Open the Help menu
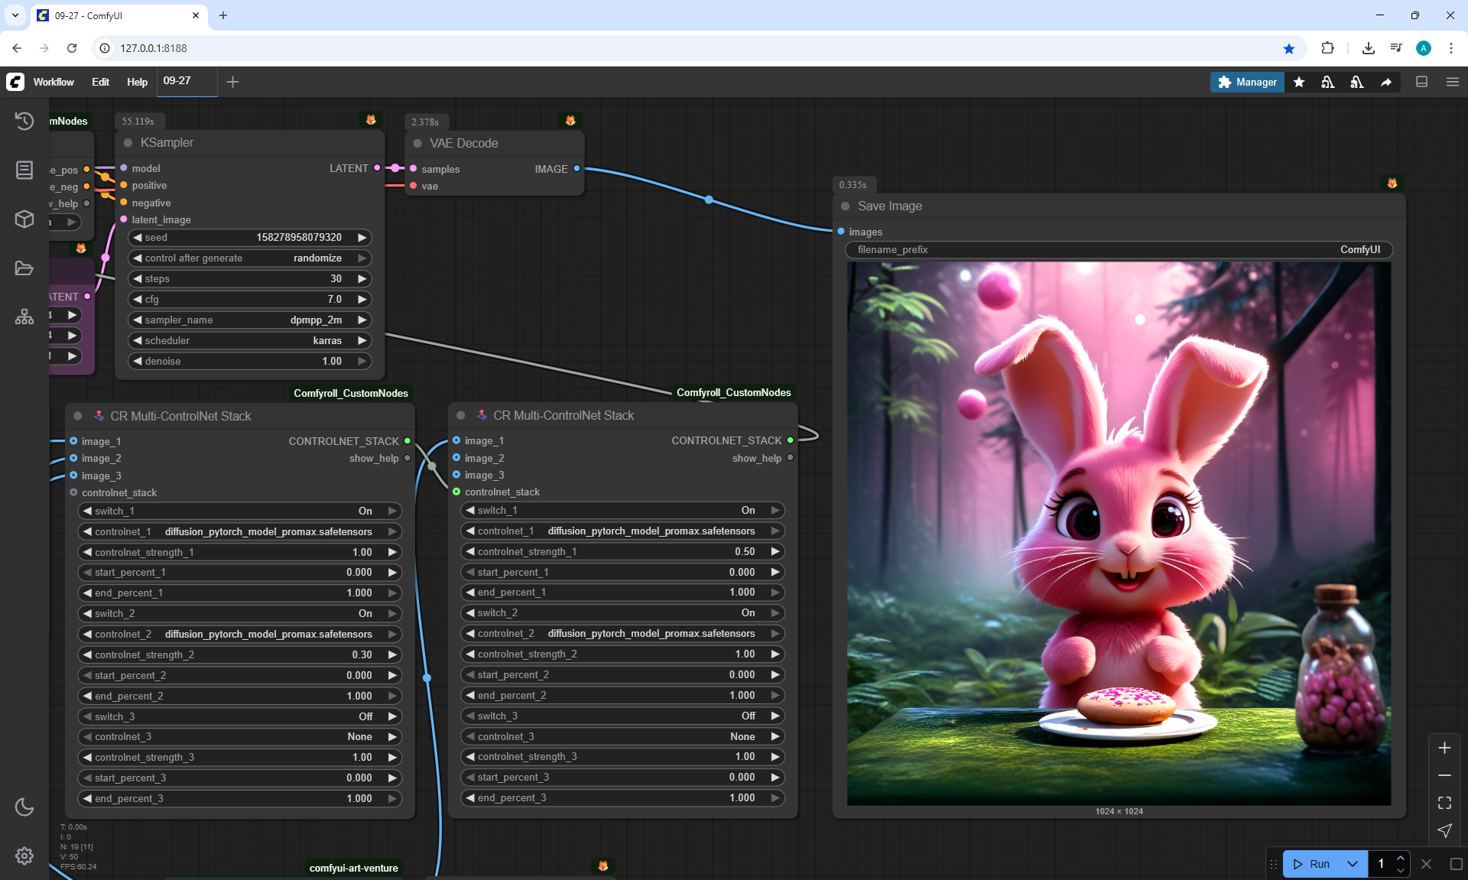This screenshot has width=1468, height=880. point(137,82)
